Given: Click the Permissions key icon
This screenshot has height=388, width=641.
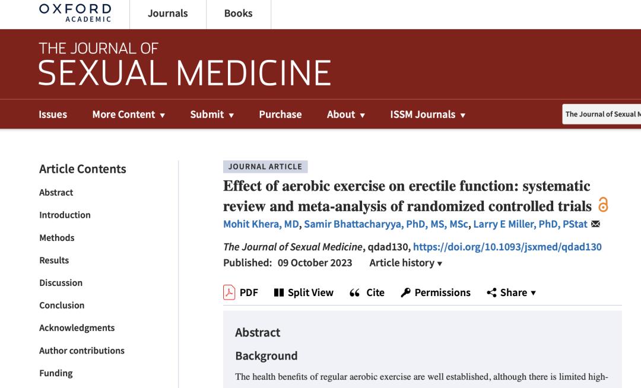Looking at the screenshot, I should 405,292.
